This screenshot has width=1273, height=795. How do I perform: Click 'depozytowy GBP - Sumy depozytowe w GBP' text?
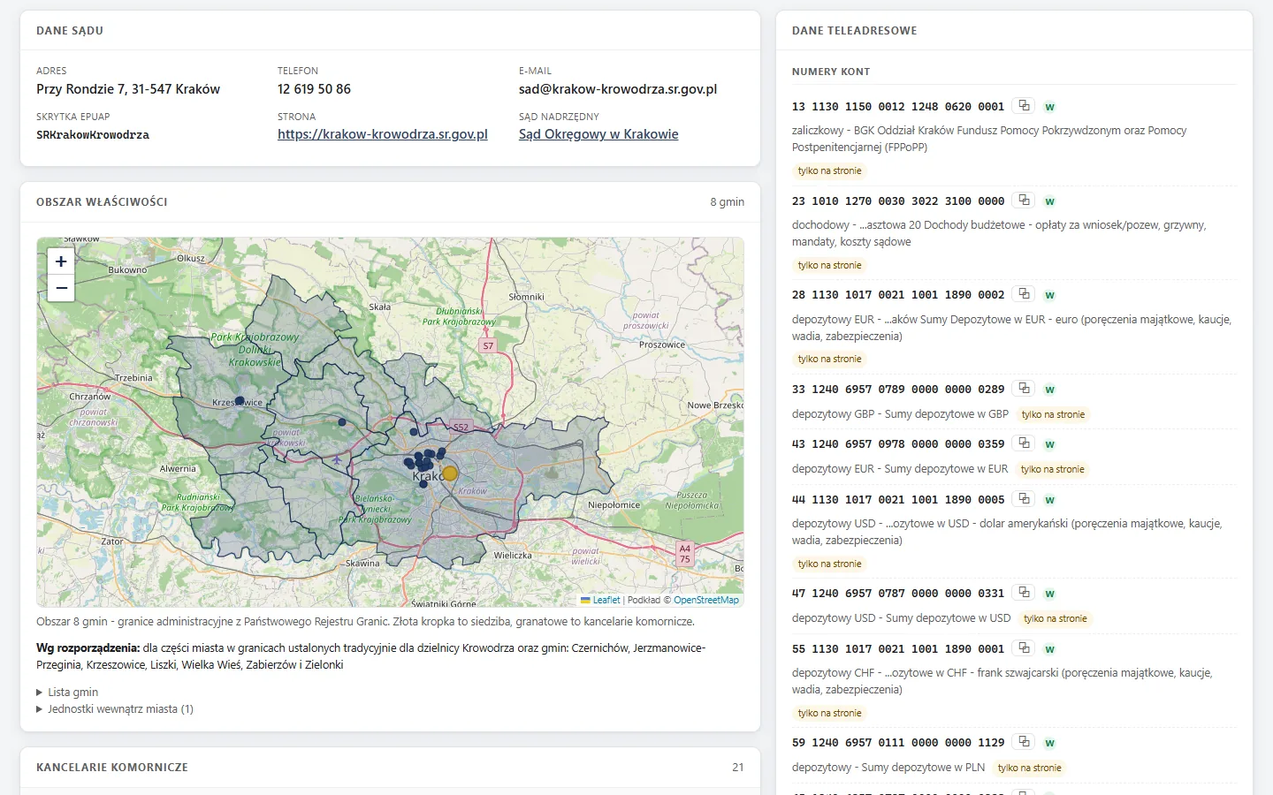pyautogui.click(x=900, y=413)
